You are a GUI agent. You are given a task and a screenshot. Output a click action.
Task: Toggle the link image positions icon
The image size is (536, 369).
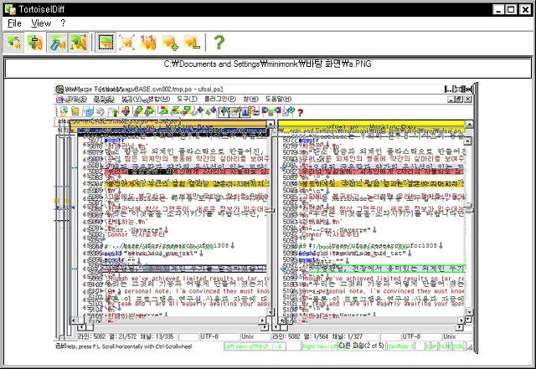(x=57, y=43)
